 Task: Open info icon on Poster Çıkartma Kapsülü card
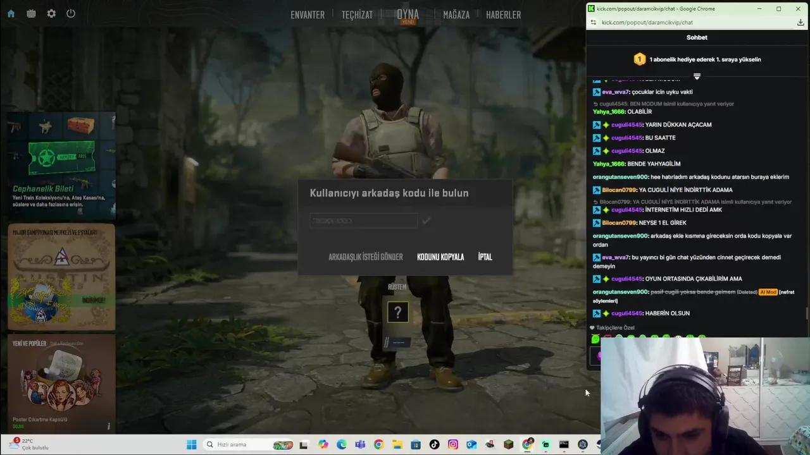(108, 426)
